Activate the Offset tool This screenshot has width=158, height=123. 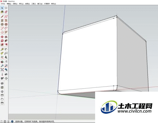coord(6,45)
